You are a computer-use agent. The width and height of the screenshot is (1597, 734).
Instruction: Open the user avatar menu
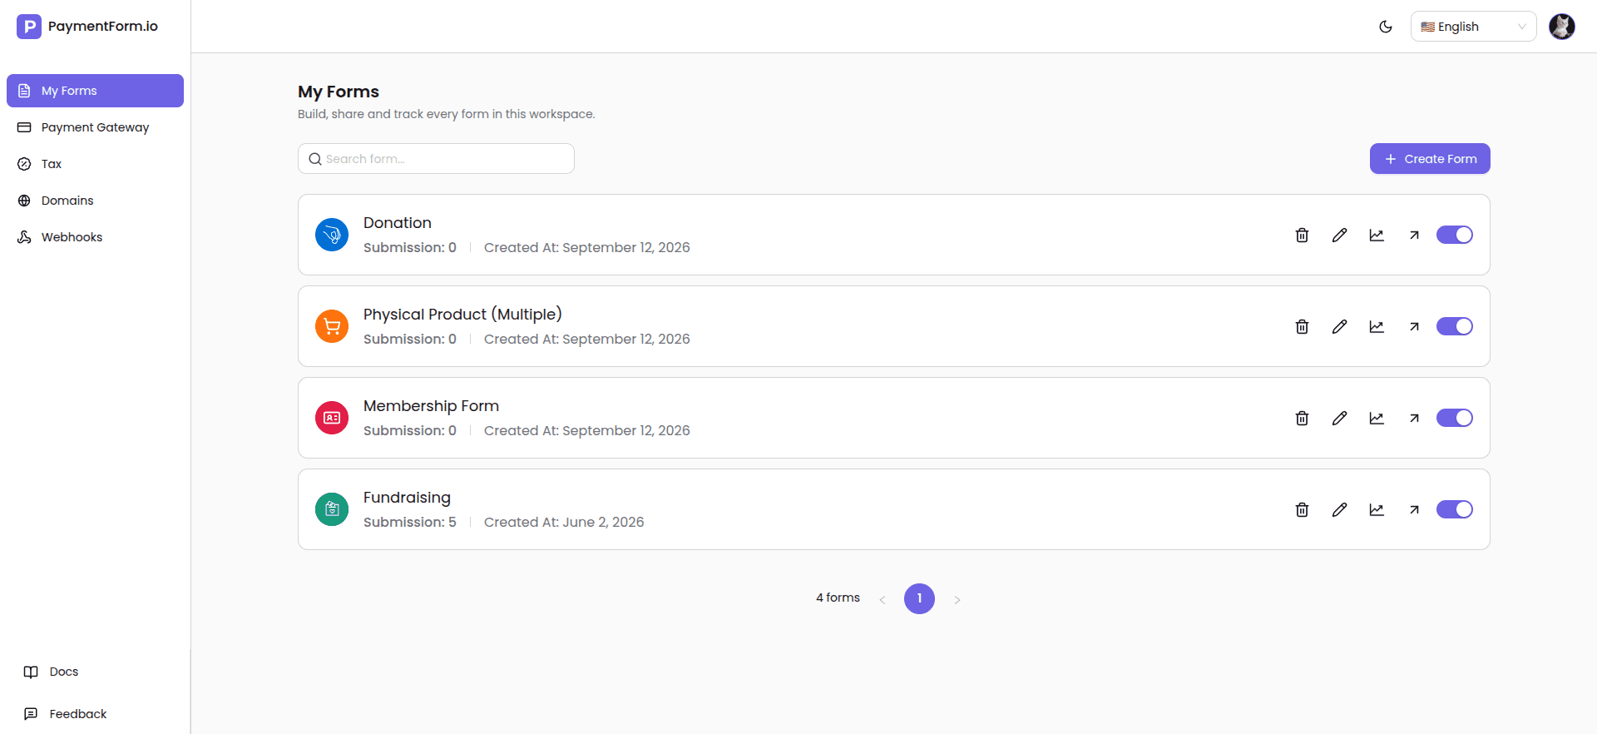pyautogui.click(x=1562, y=27)
